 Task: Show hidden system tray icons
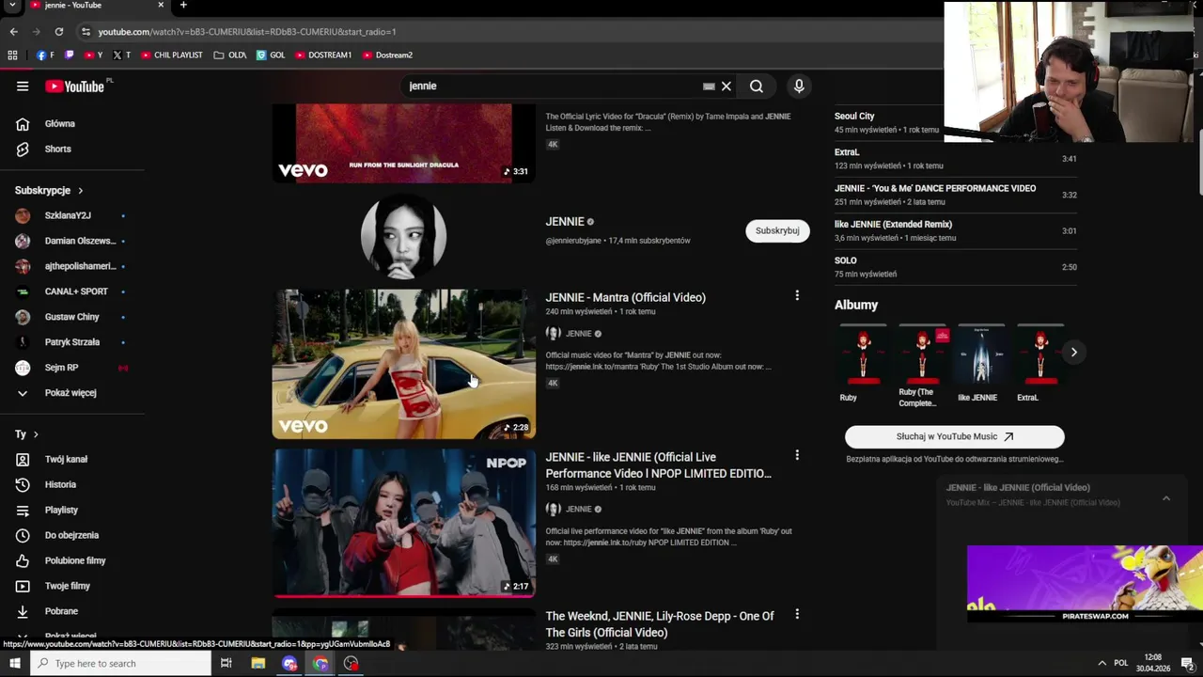pos(1102,664)
